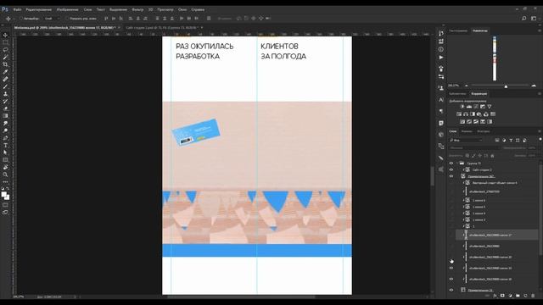Open the Layers panel flyout menu

540,131
